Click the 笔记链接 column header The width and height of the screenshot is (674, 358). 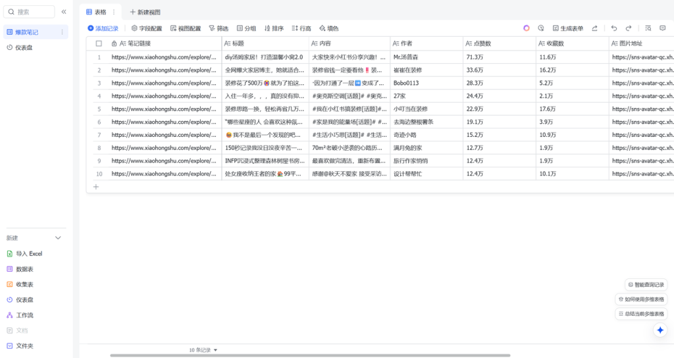click(164, 43)
